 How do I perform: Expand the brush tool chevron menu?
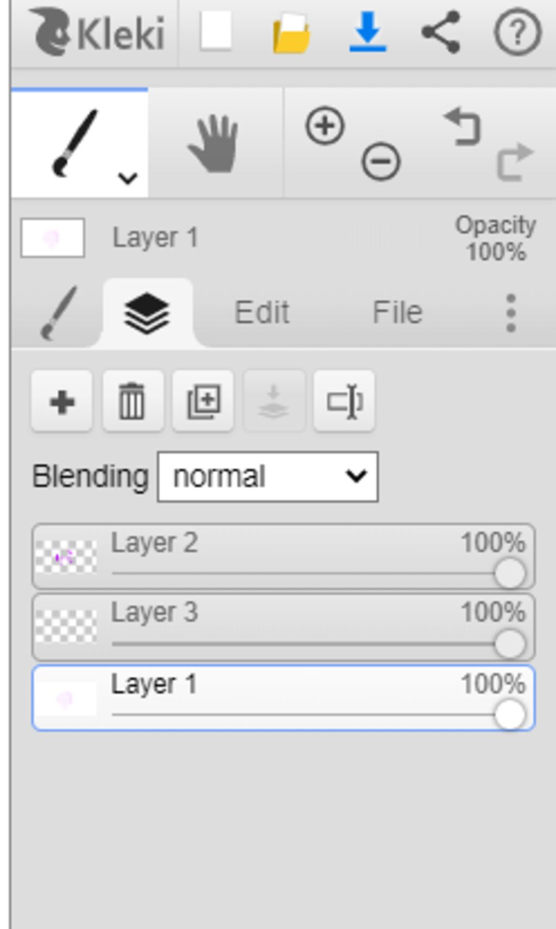tap(128, 178)
